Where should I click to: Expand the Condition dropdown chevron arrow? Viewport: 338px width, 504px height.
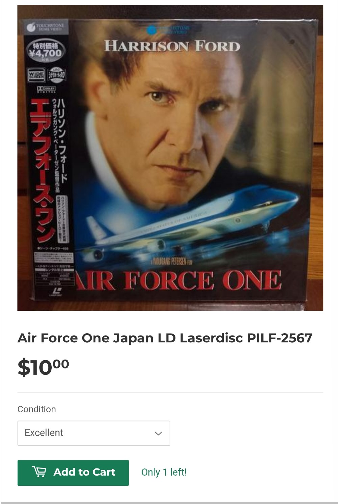coord(158,433)
